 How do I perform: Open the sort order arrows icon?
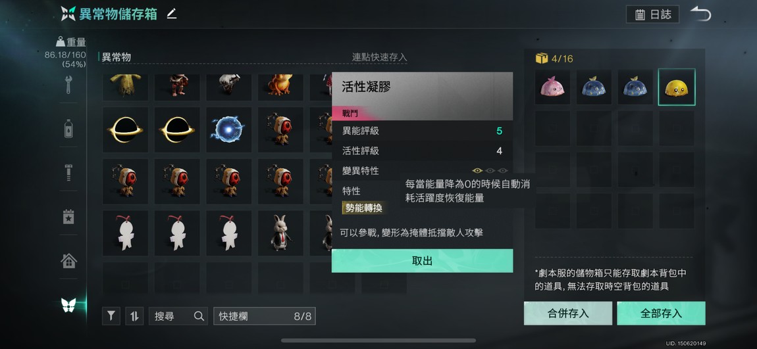click(x=135, y=316)
